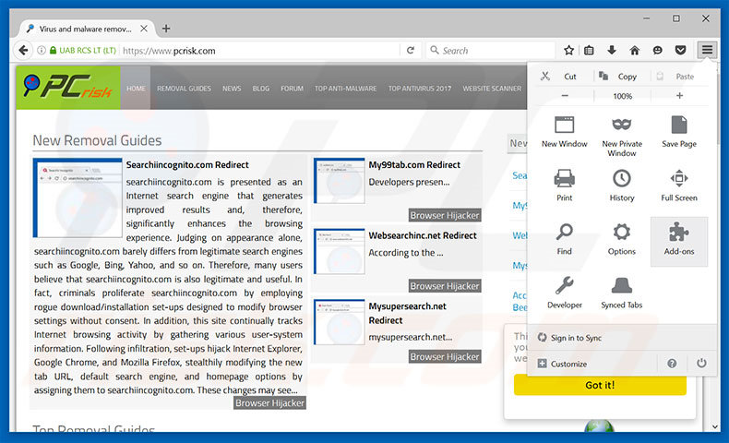Click the page scrollbar down arrow
Viewport: 729px width, 443px height.
[x=714, y=426]
